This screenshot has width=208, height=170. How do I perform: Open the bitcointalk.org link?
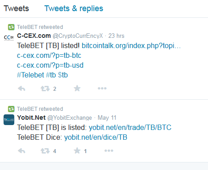(x=131, y=46)
